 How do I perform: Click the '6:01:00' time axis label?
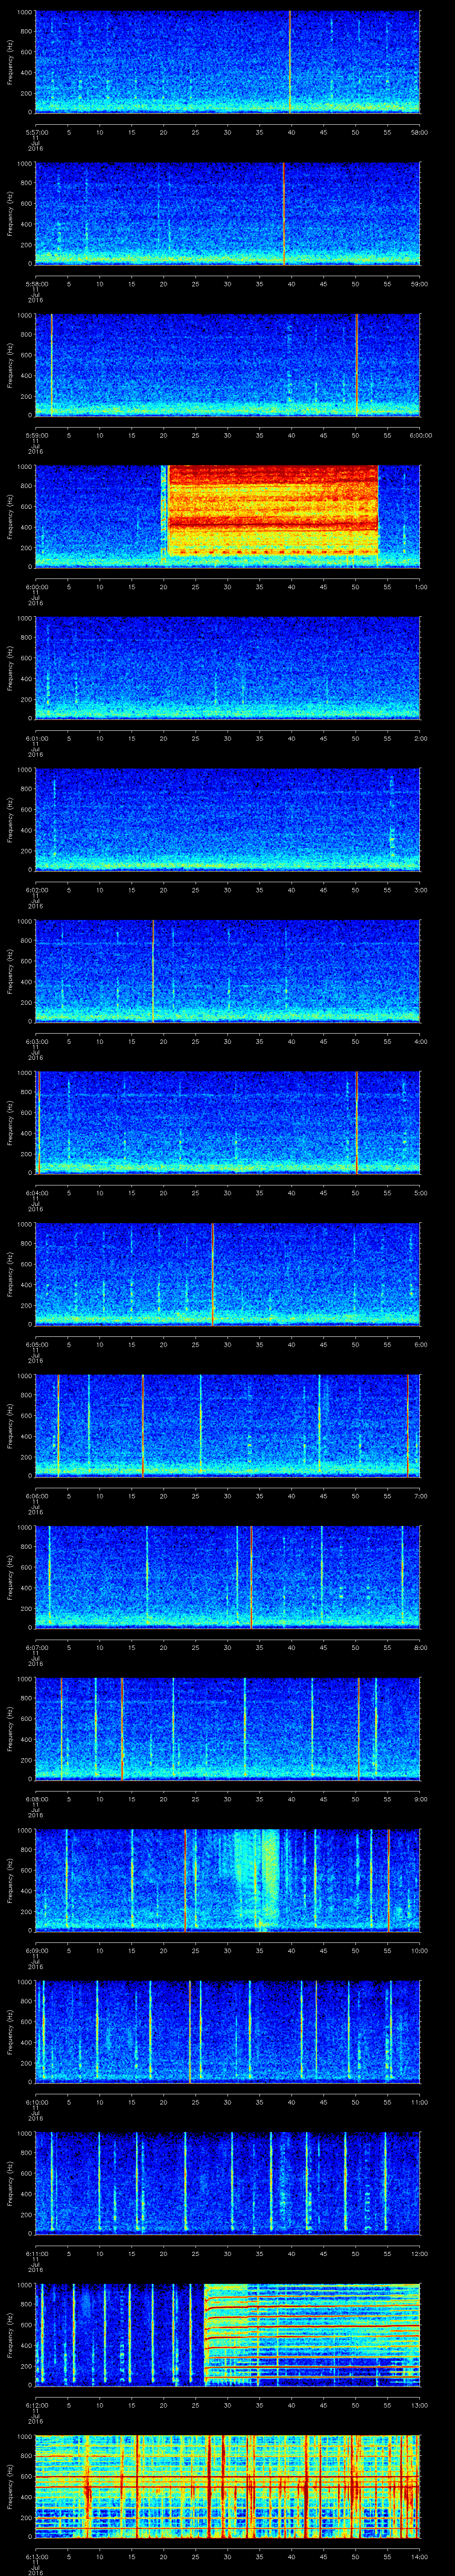(x=36, y=737)
